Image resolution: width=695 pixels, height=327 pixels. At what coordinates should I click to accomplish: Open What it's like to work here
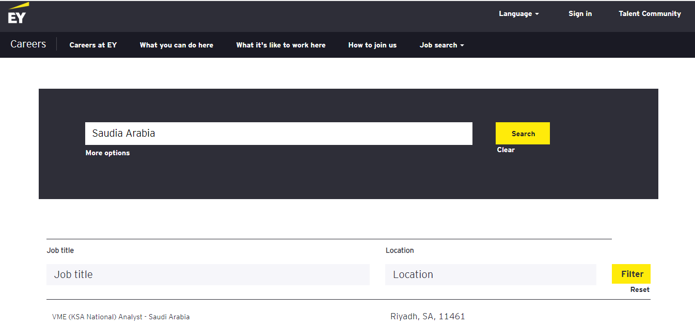[281, 45]
